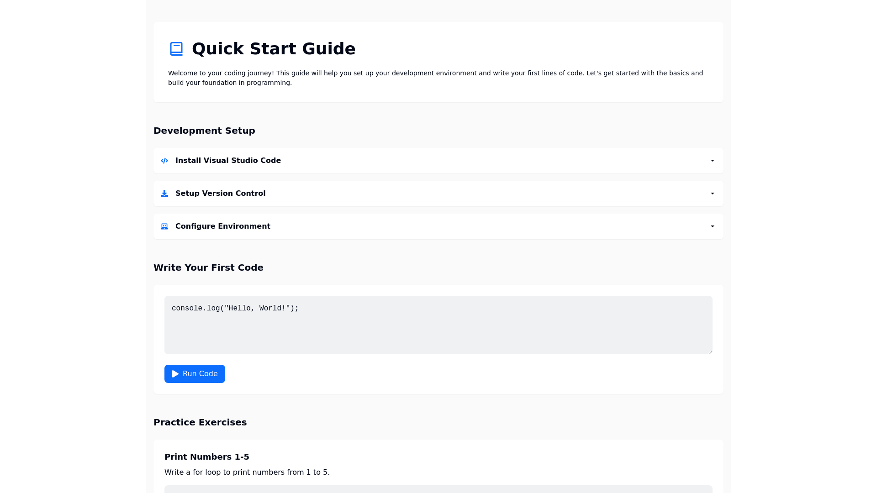Click the laptop icon beside Configure Environment

(164, 226)
